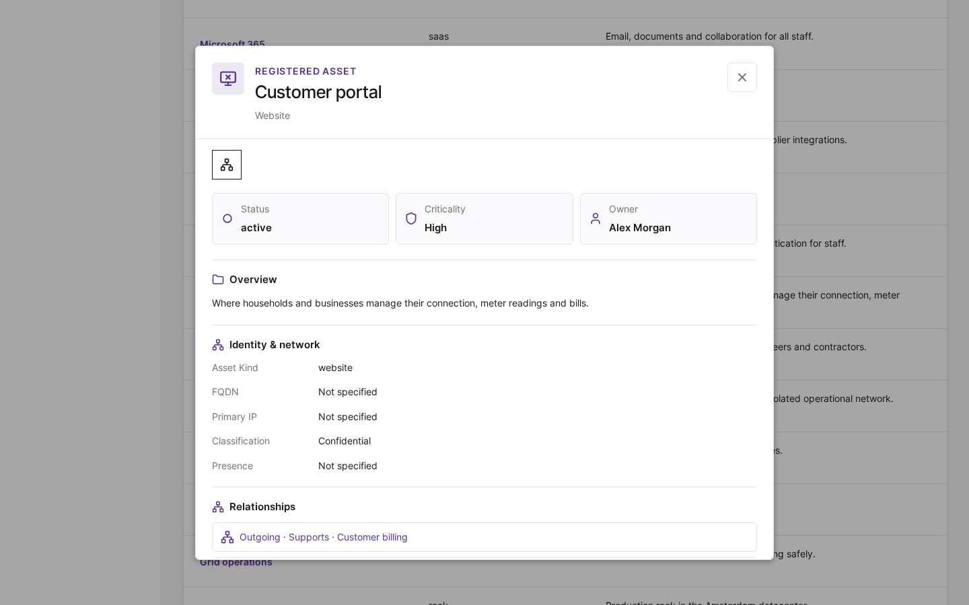Click the Primary IP field label
Viewport: 969px width, 605px height.
[x=234, y=417]
